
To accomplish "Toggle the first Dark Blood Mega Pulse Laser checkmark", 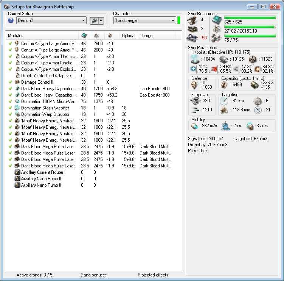I will pos(10,147).
